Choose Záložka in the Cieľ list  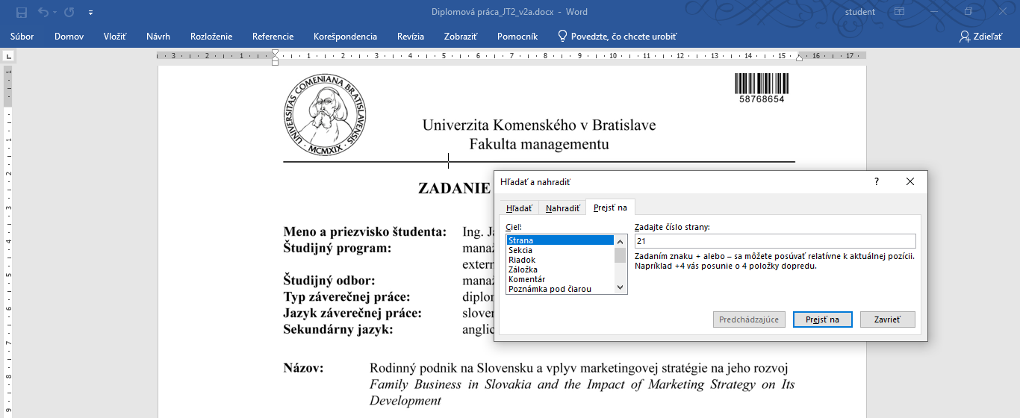pos(560,269)
